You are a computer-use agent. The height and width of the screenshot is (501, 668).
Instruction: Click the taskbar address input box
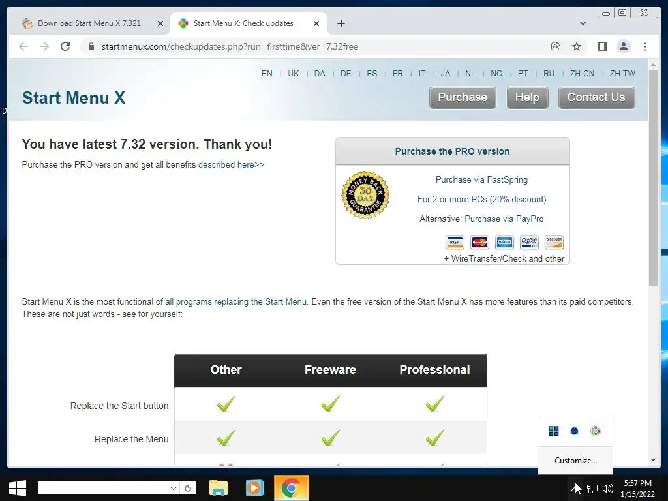(x=103, y=488)
